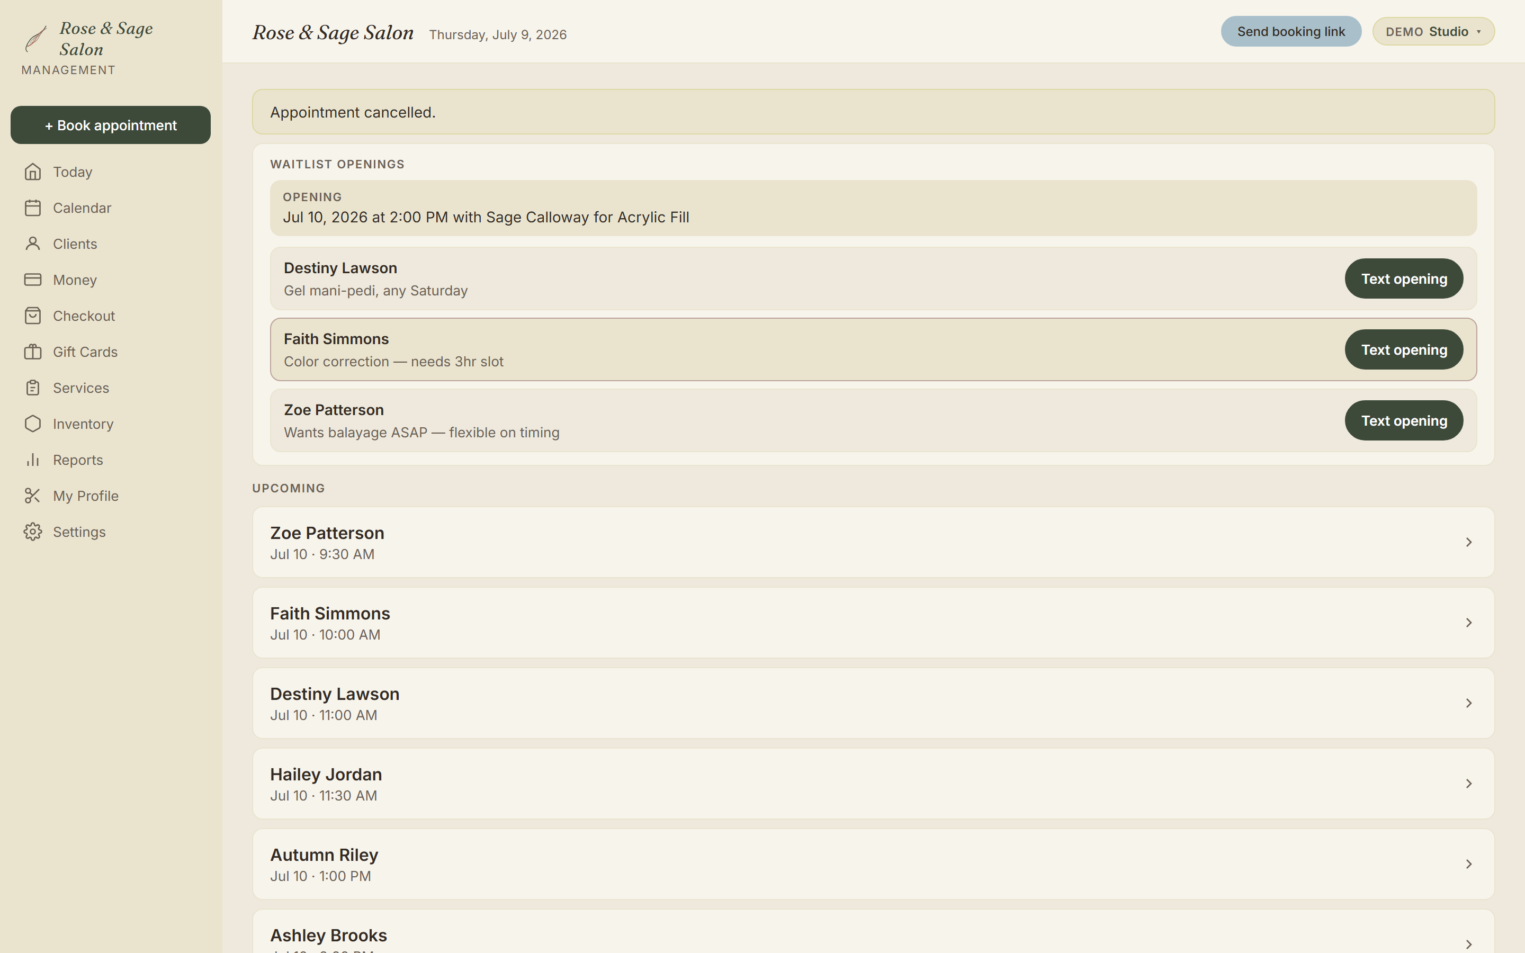Open the Zoe Patterson upcoming appointment
Image resolution: width=1525 pixels, height=953 pixels.
point(873,542)
